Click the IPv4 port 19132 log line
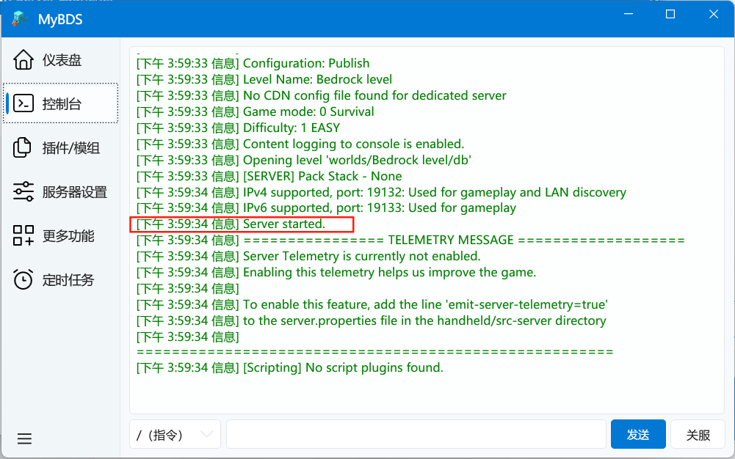The image size is (735, 459). coord(381,192)
